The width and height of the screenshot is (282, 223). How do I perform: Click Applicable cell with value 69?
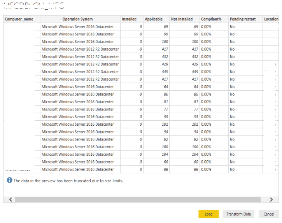(x=156, y=26)
